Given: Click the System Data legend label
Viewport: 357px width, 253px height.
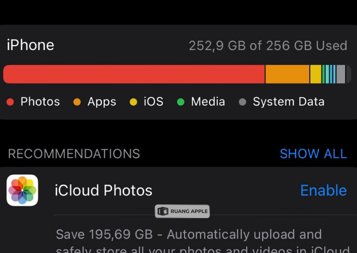Looking at the screenshot, I should tap(289, 102).
